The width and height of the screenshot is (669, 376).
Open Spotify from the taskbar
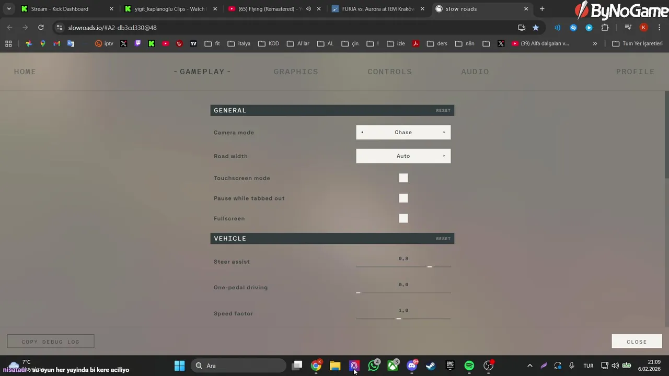[x=469, y=366]
